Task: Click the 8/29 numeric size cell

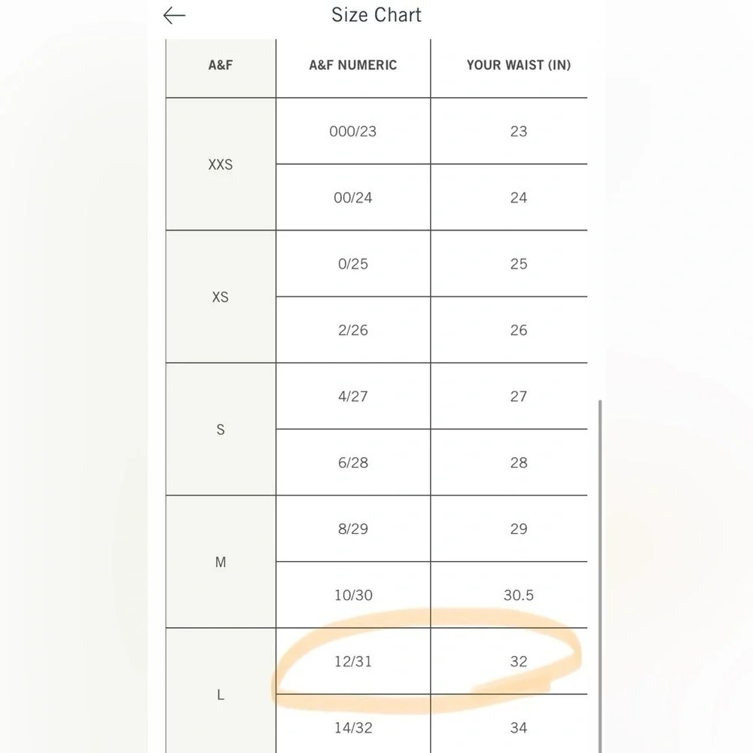Action: point(353,529)
